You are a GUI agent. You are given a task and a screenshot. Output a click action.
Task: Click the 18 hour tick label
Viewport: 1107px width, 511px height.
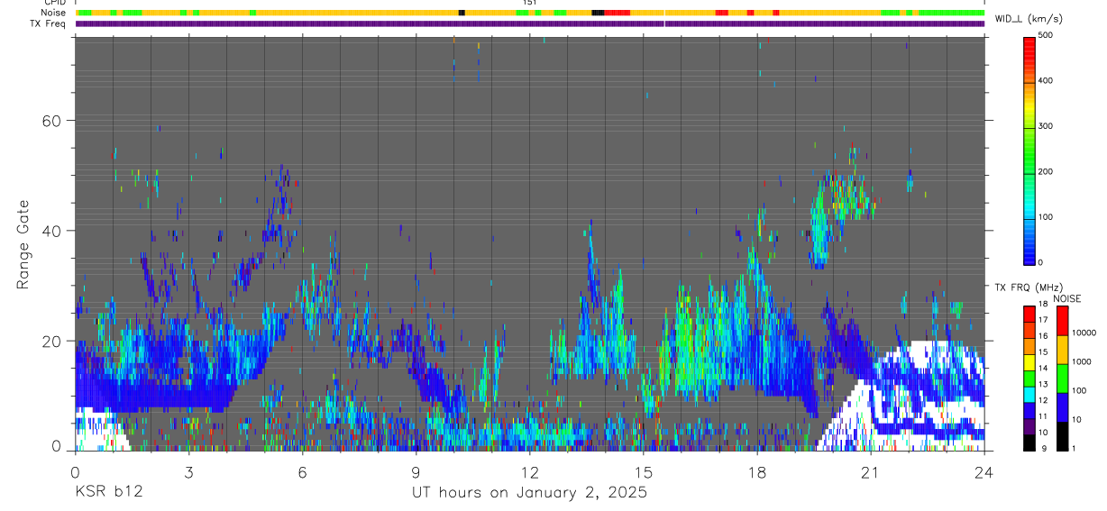(x=756, y=472)
